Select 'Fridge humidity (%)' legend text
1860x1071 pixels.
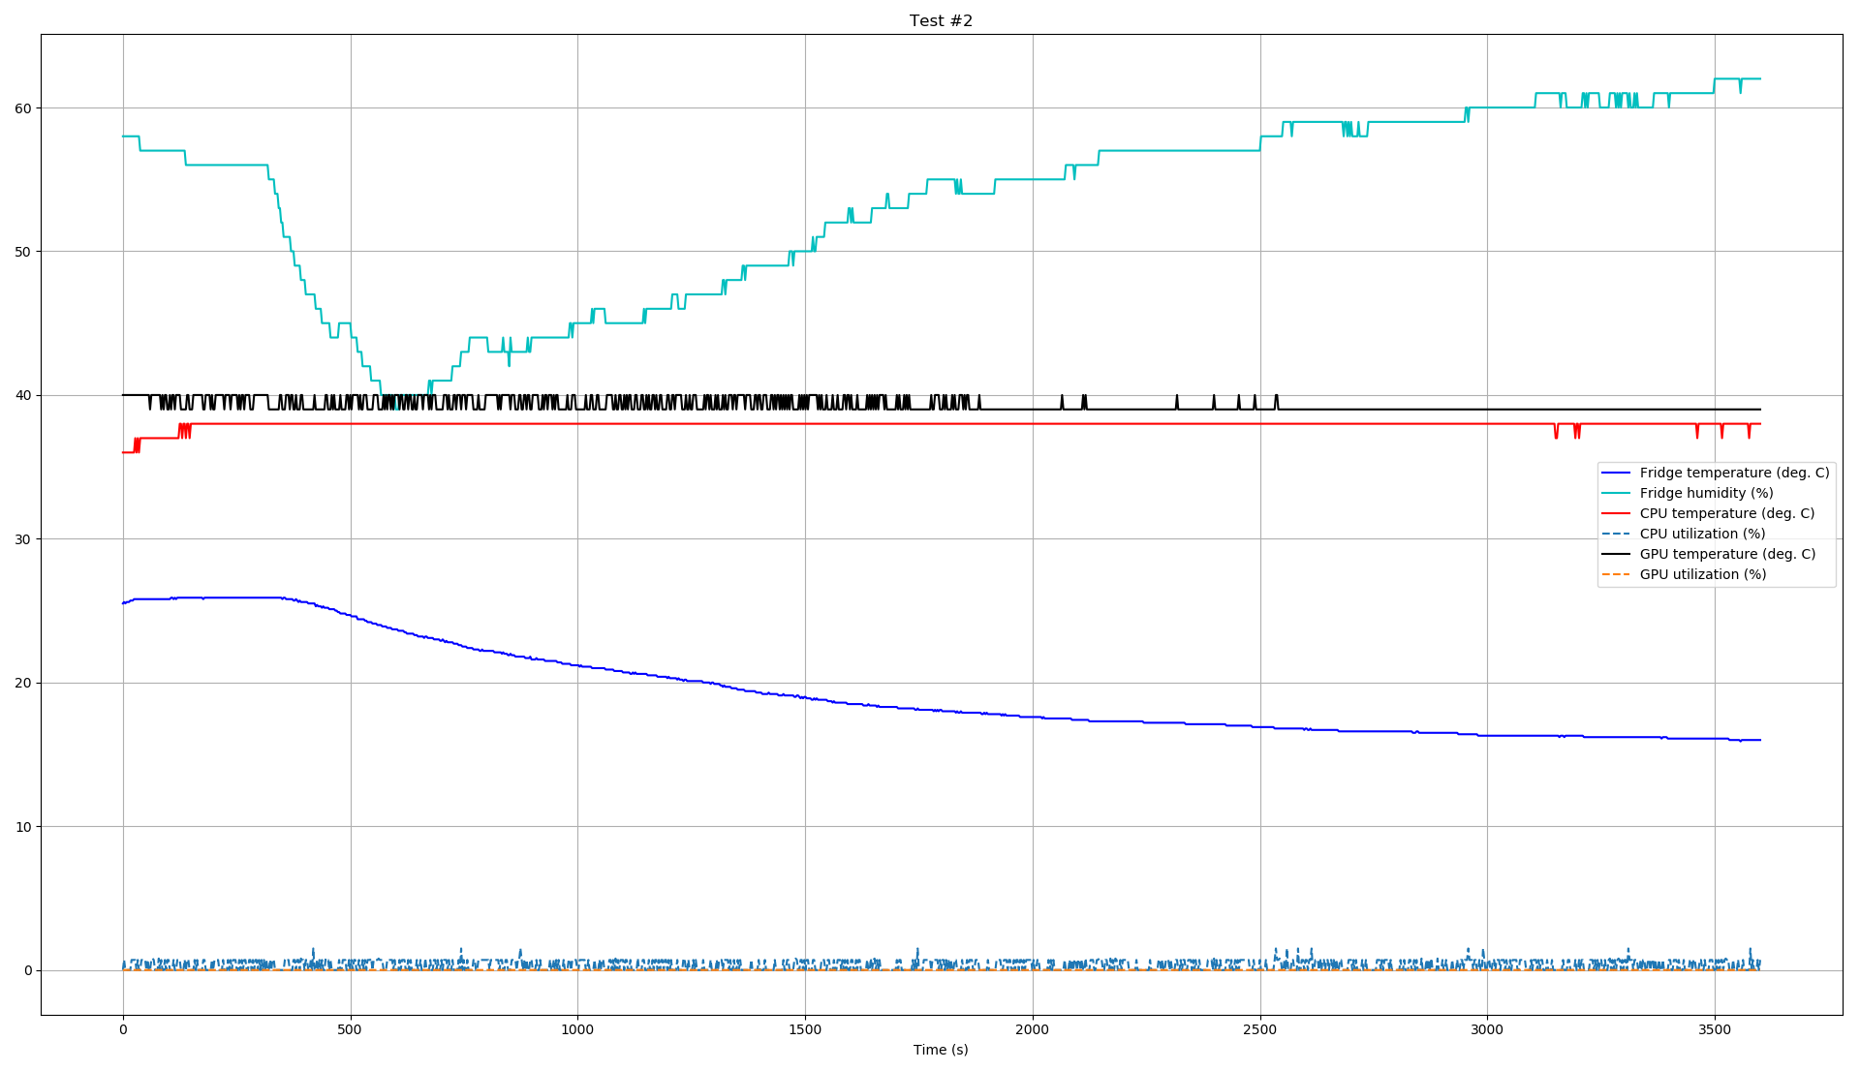[x=1706, y=494]
